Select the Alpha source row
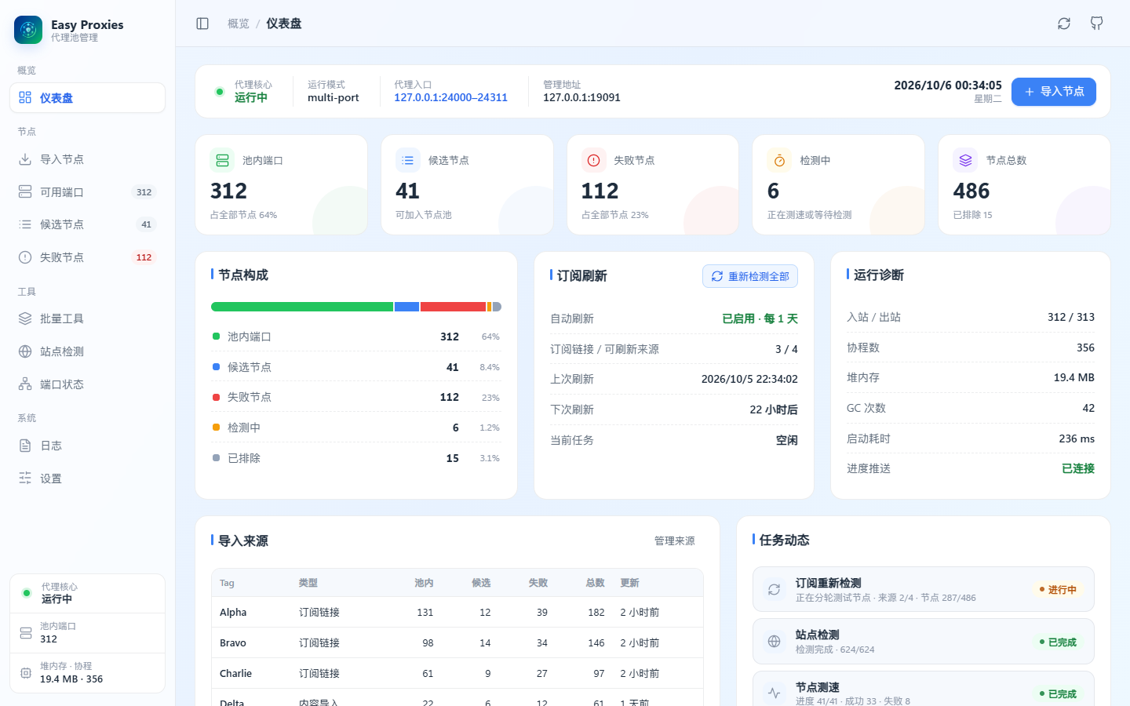The height and width of the screenshot is (706, 1130). [x=457, y=612]
